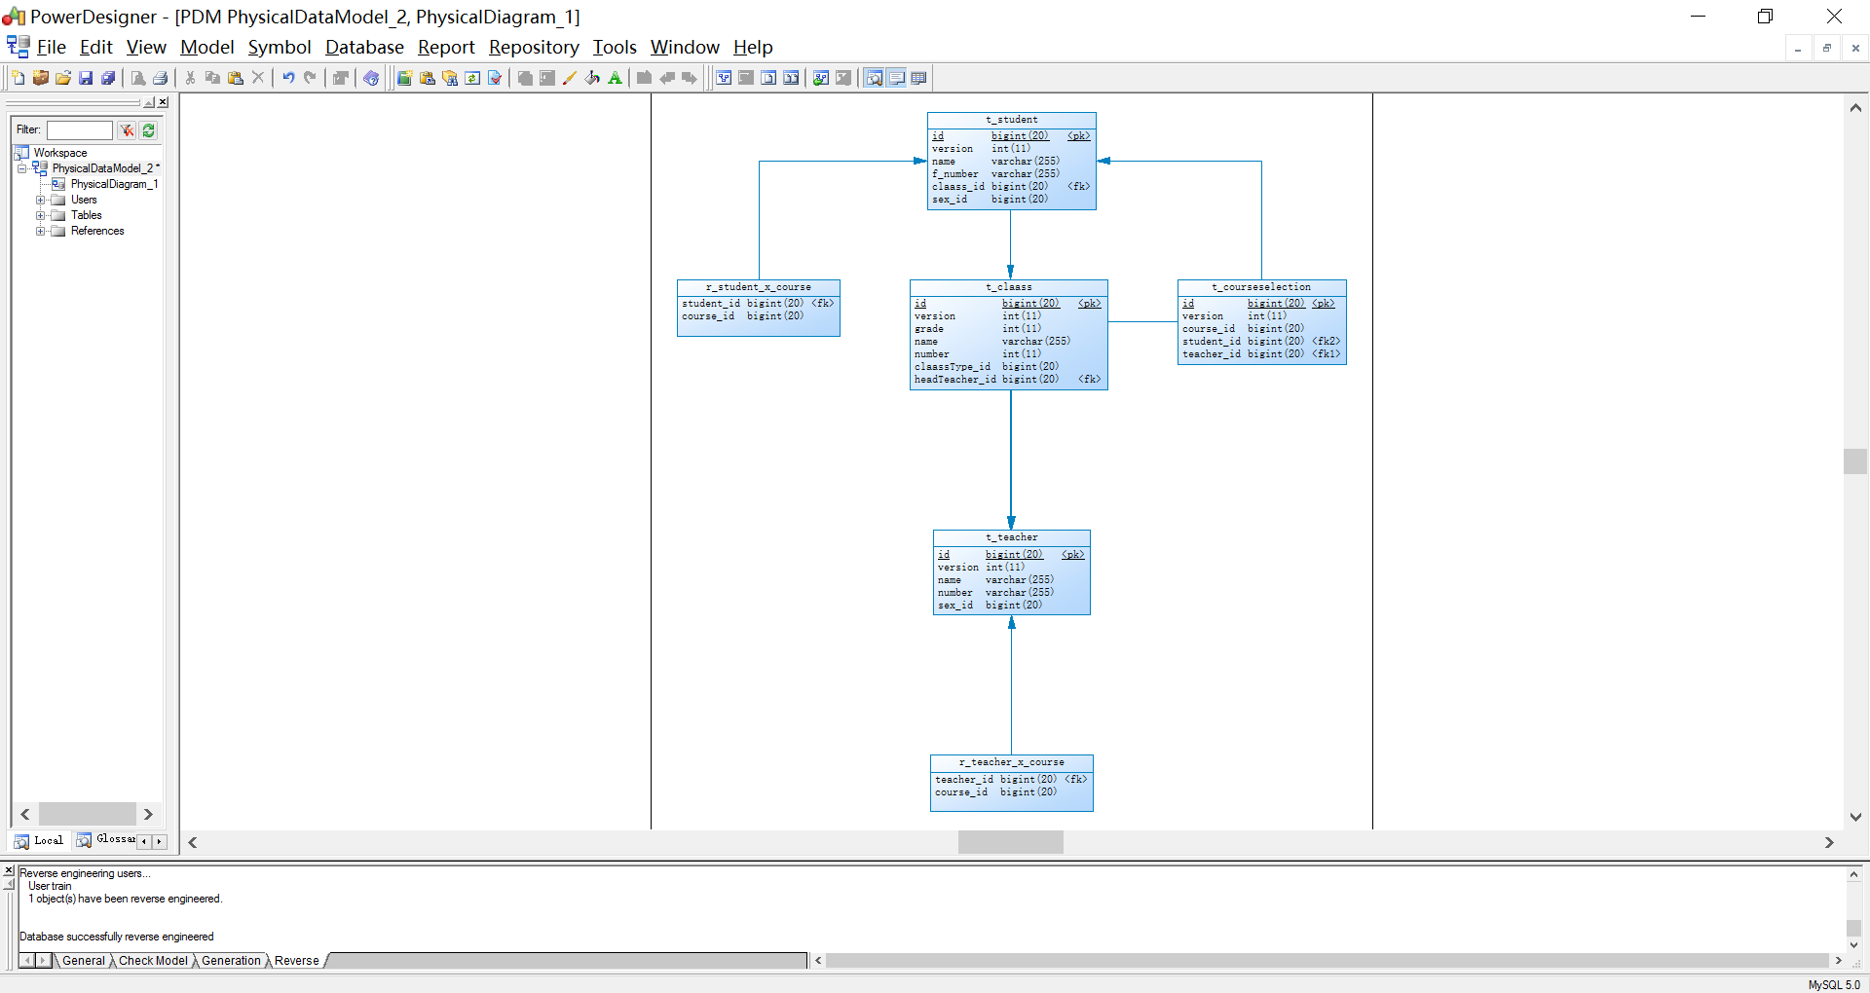
Task: Click the Save toolbar icon
Action: tap(87, 78)
